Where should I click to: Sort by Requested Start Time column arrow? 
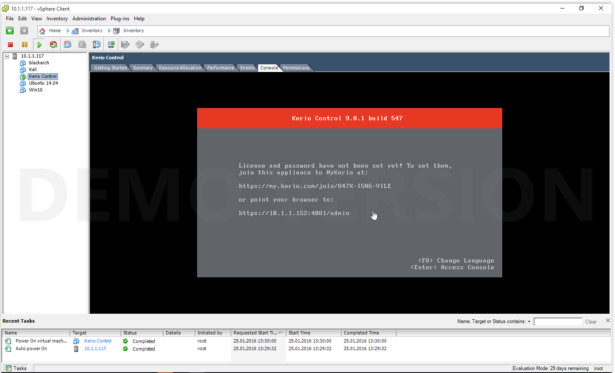(x=281, y=333)
